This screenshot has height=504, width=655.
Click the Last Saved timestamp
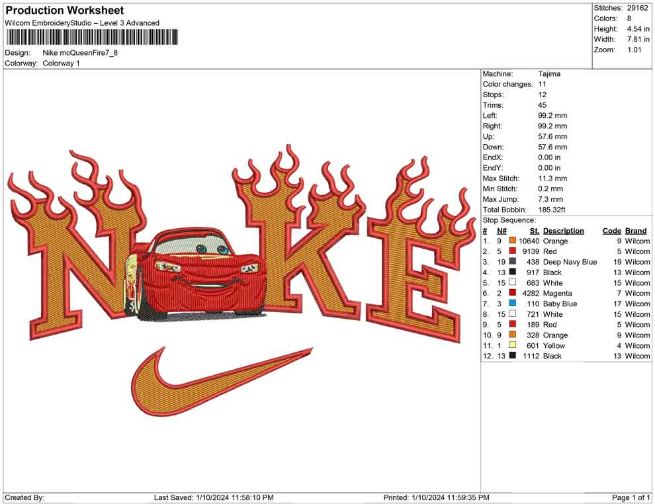tap(214, 497)
